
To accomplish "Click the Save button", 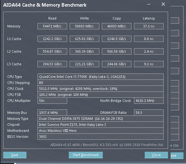I will [x=15, y=155].
